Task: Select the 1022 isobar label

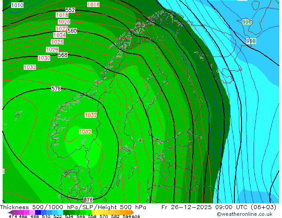Action: tap(62, 28)
